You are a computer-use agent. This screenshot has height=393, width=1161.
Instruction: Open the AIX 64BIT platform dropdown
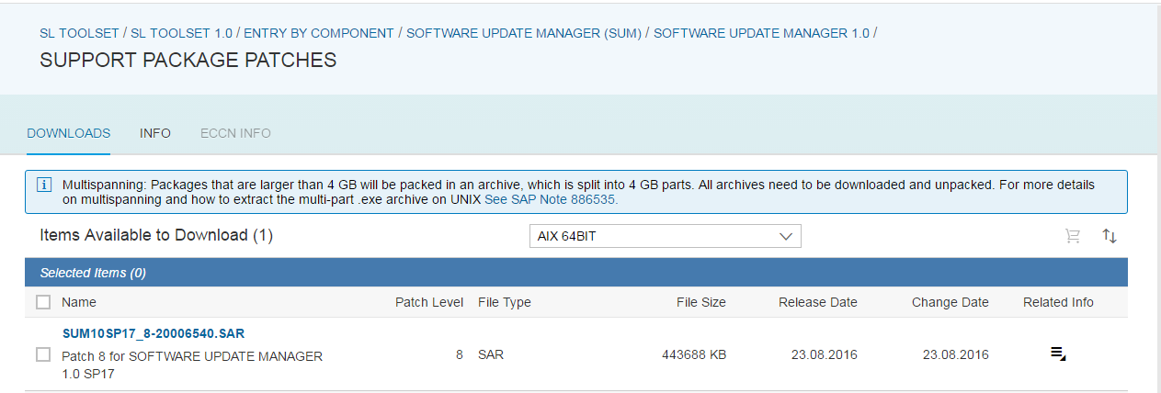click(666, 236)
